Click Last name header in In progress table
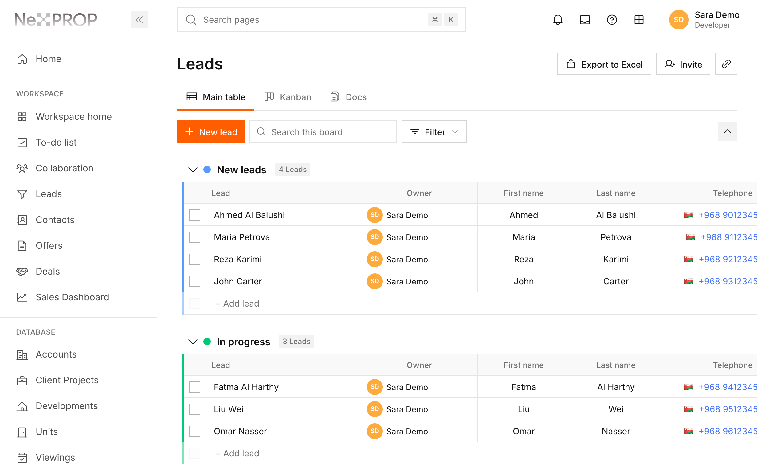The width and height of the screenshot is (757, 473). click(616, 365)
